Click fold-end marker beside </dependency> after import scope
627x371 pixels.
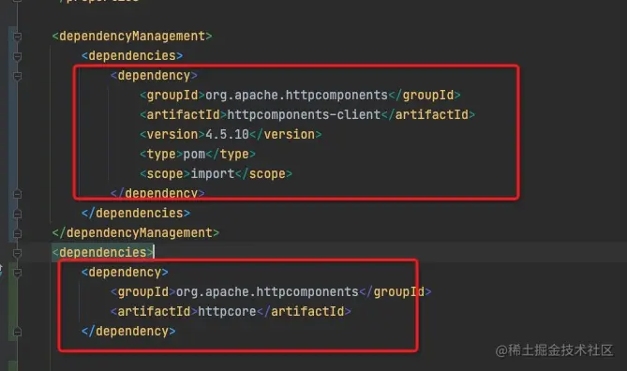[x=17, y=194]
